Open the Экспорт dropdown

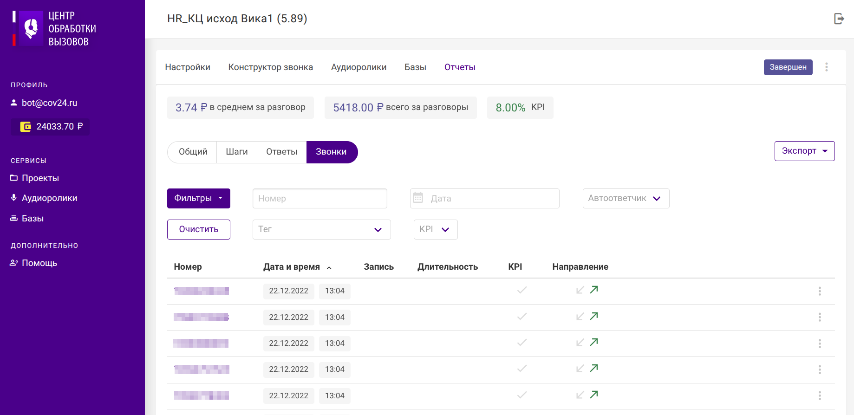pyautogui.click(x=804, y=151)
